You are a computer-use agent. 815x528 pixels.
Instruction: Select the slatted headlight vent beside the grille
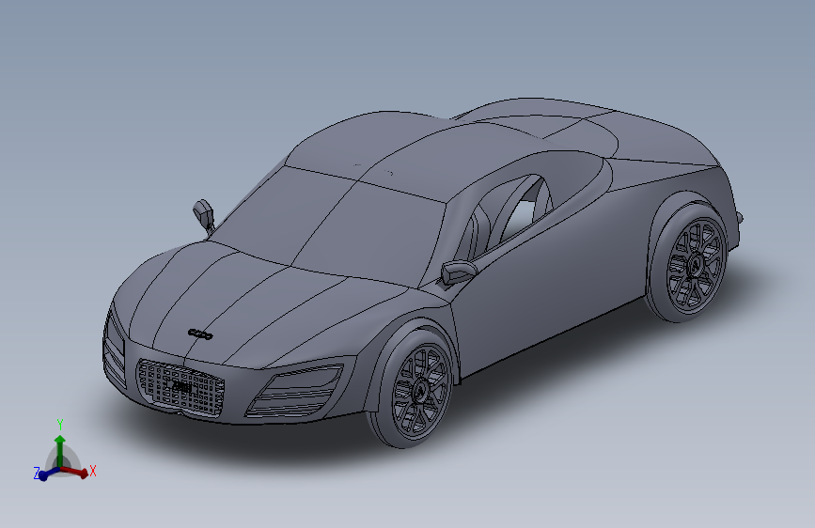(294, 390)
